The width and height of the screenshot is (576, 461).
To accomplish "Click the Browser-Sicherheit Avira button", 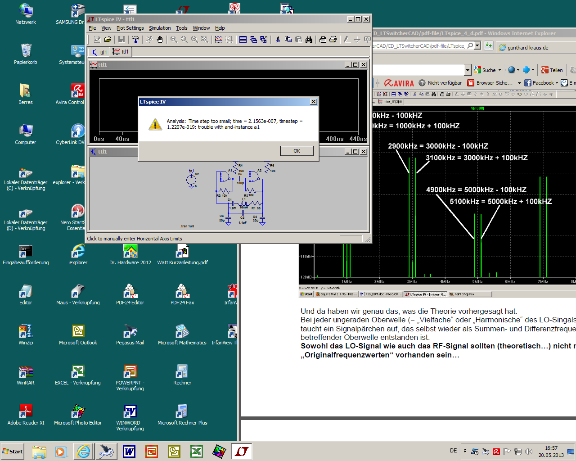I will [490, 83].
